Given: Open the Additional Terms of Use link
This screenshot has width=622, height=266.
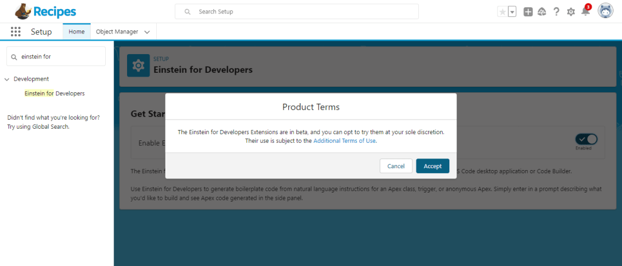Looking at the screenshot, I should click(x=345, y=141).
